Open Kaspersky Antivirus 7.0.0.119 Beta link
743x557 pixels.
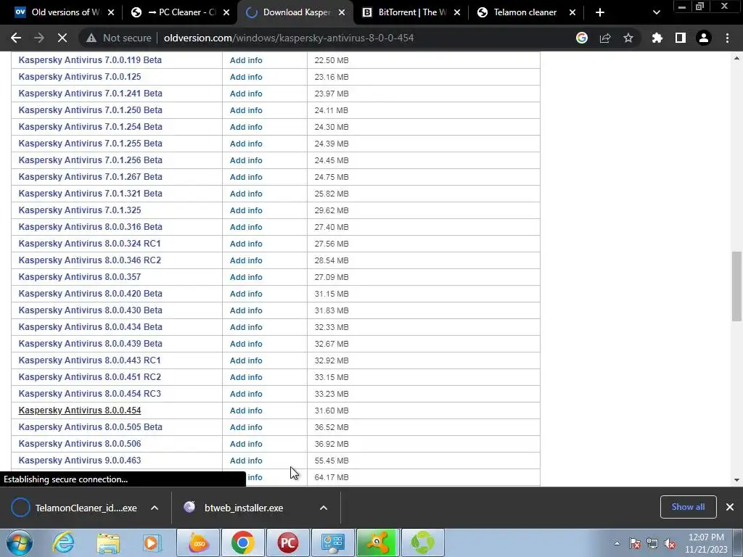pos(90,60)
